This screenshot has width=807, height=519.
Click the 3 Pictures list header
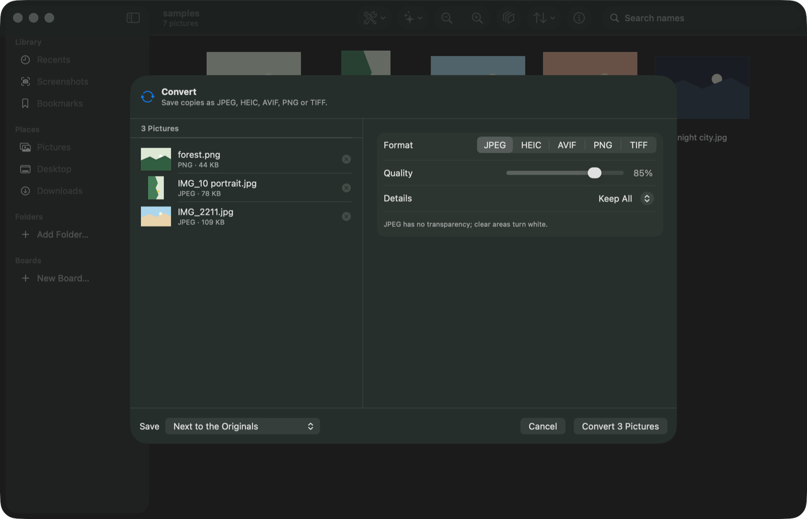(x=160, y=128)
